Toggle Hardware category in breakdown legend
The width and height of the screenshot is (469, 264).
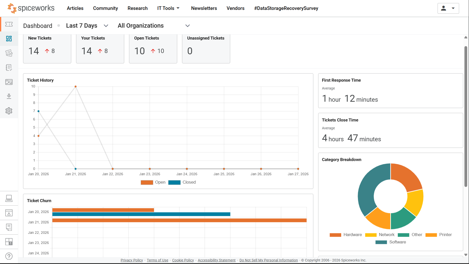pos(346,235)
